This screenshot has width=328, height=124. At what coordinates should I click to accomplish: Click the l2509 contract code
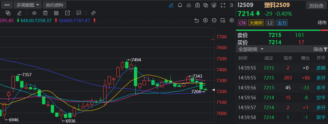coord(245,5)
